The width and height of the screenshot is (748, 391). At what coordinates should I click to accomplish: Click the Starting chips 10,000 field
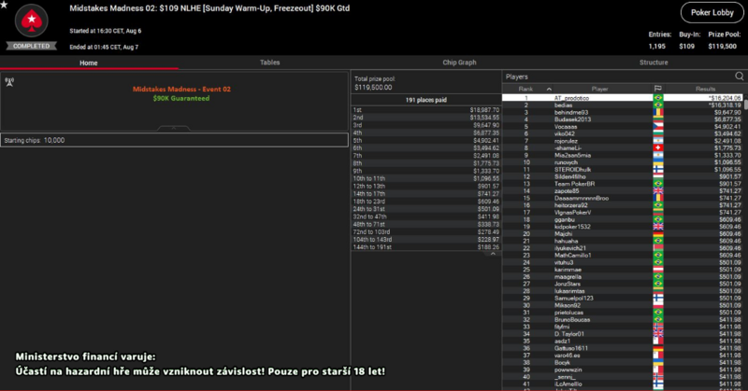coord(174,140)
